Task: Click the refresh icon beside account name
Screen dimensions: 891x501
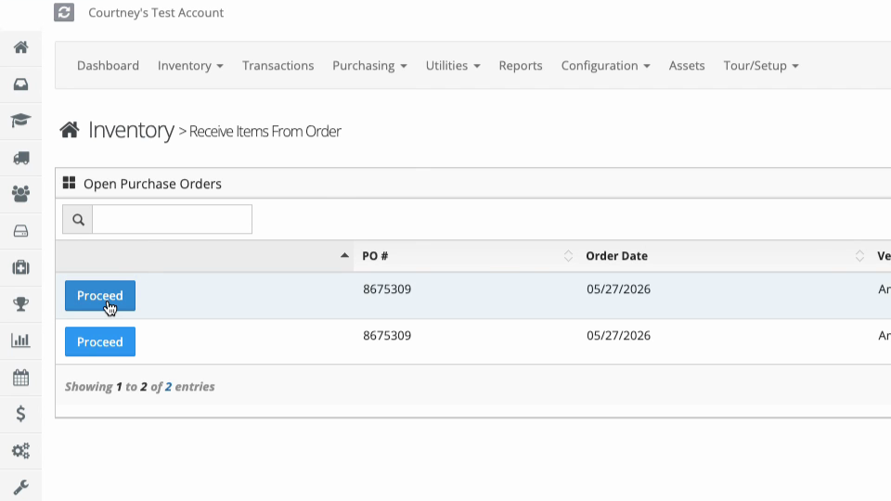Action: tap(64, 12)
